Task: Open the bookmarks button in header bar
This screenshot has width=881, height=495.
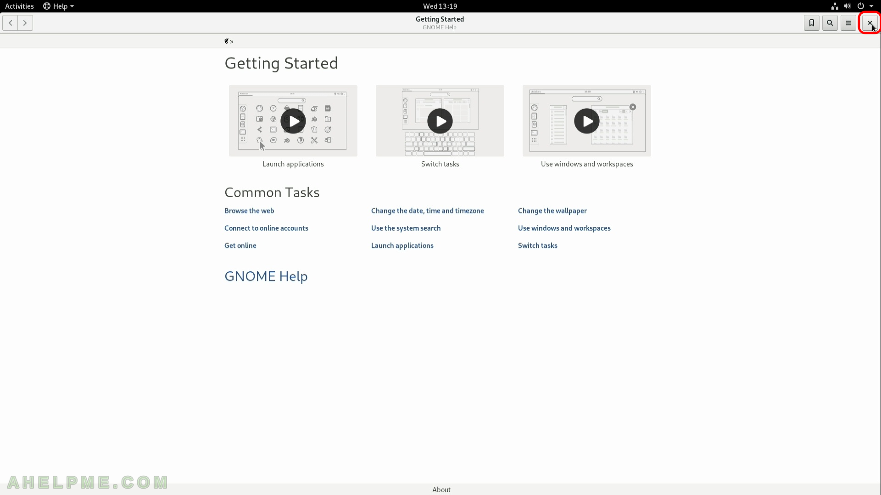Action: 812,23
